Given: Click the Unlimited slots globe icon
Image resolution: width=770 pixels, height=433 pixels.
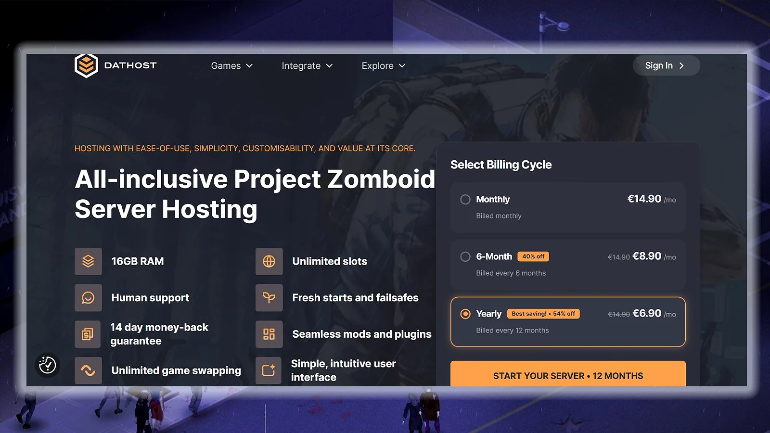Looking at the screenshot, I should [x=269, y=261].
